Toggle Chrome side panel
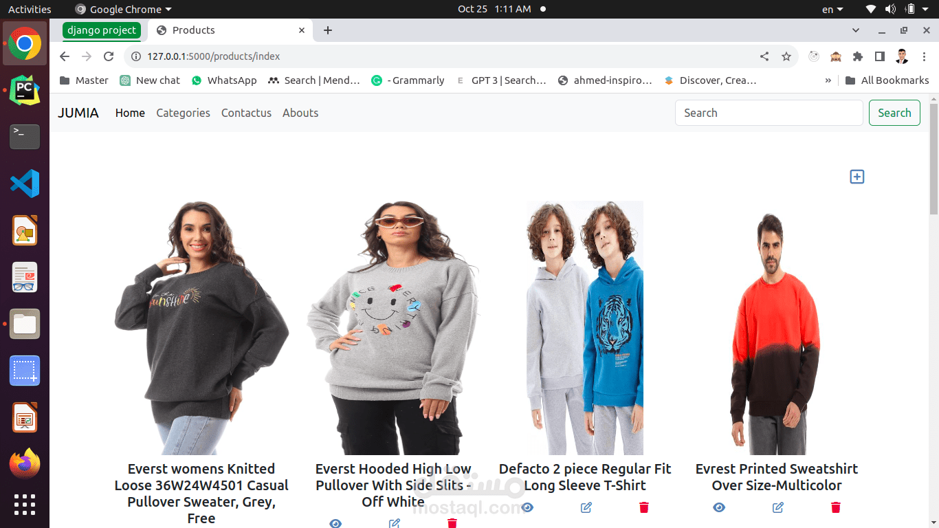Screen dimensions: 939x528 [x=879, y=56]
